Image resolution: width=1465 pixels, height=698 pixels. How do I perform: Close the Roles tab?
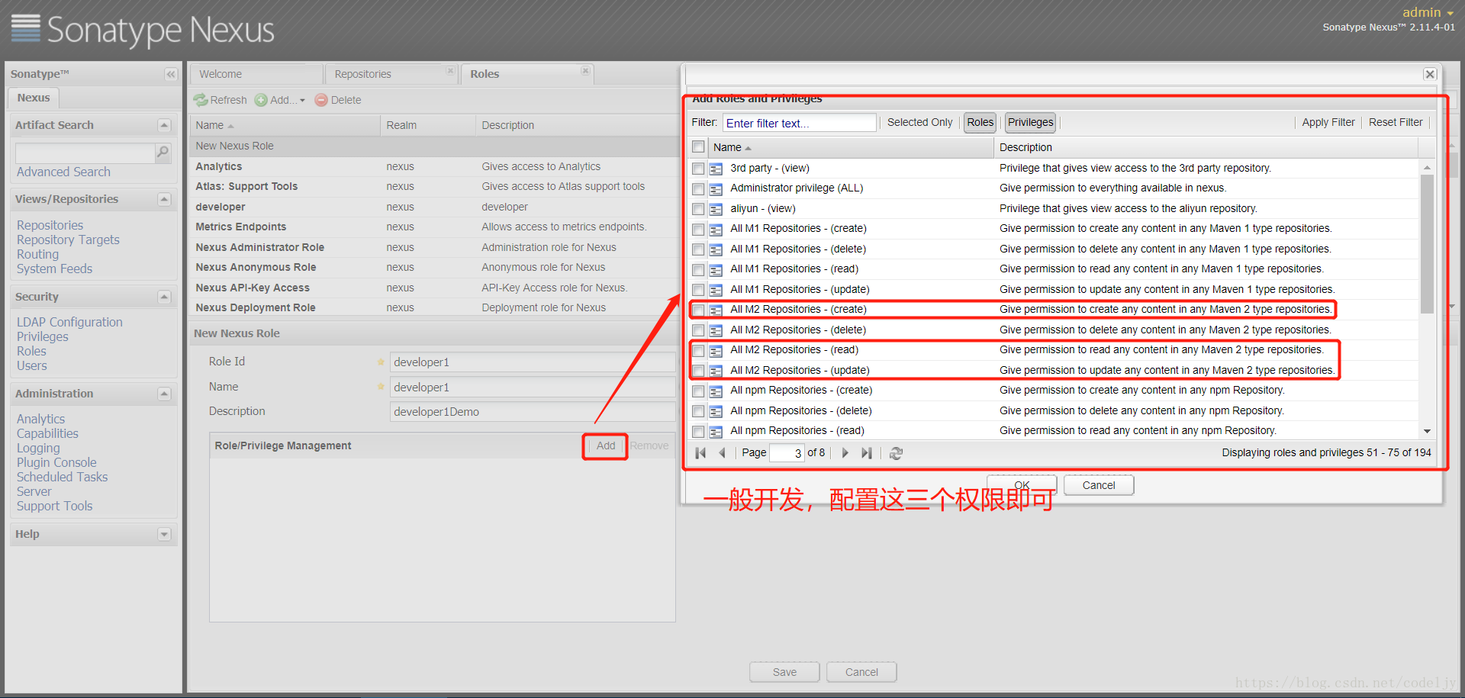(x=585, y=70)
